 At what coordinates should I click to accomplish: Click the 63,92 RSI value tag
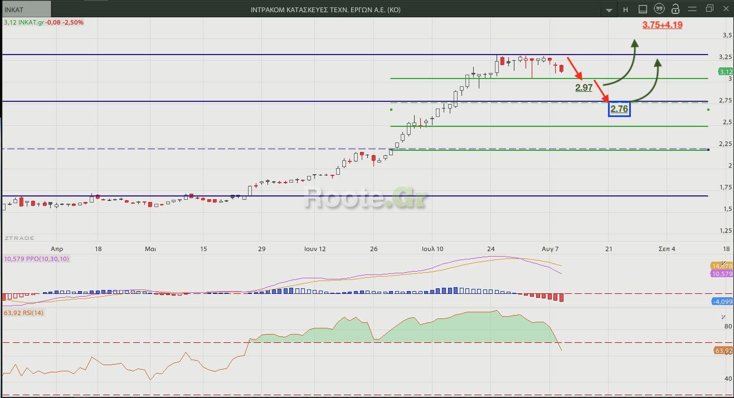tap(723, 351)
